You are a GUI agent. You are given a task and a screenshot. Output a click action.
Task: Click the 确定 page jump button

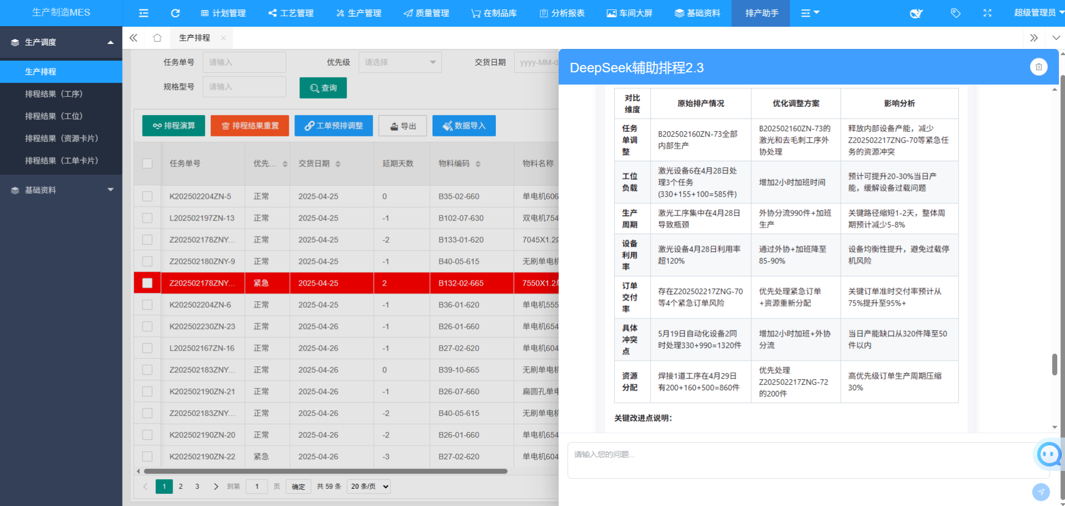pos(299,487)
